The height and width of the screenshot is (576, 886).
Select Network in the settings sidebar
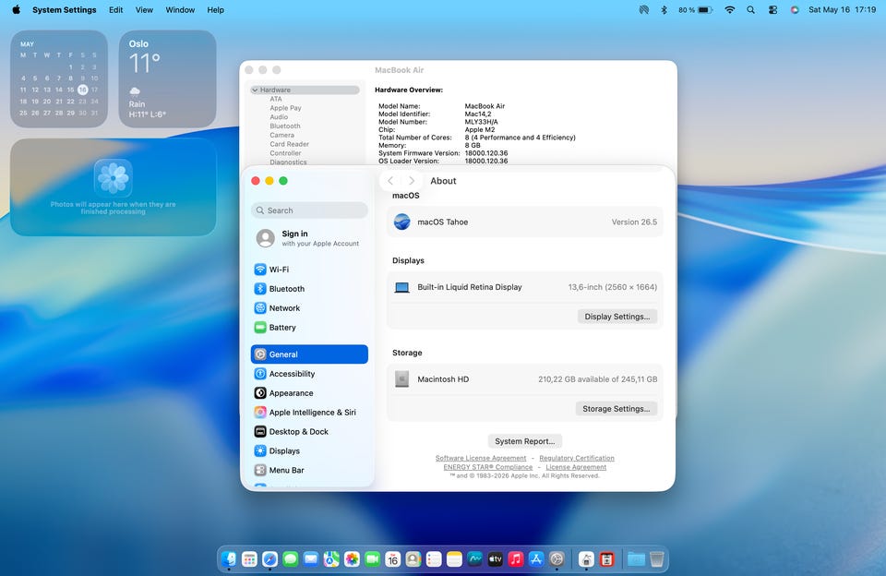[x=309, y=308]
